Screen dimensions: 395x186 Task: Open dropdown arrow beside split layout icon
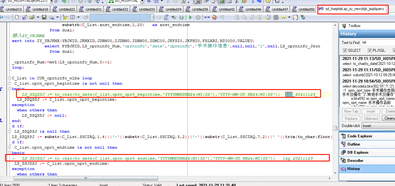[78, 17]
